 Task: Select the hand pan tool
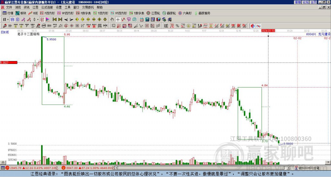pyautogui.click(x=112, y=20)
